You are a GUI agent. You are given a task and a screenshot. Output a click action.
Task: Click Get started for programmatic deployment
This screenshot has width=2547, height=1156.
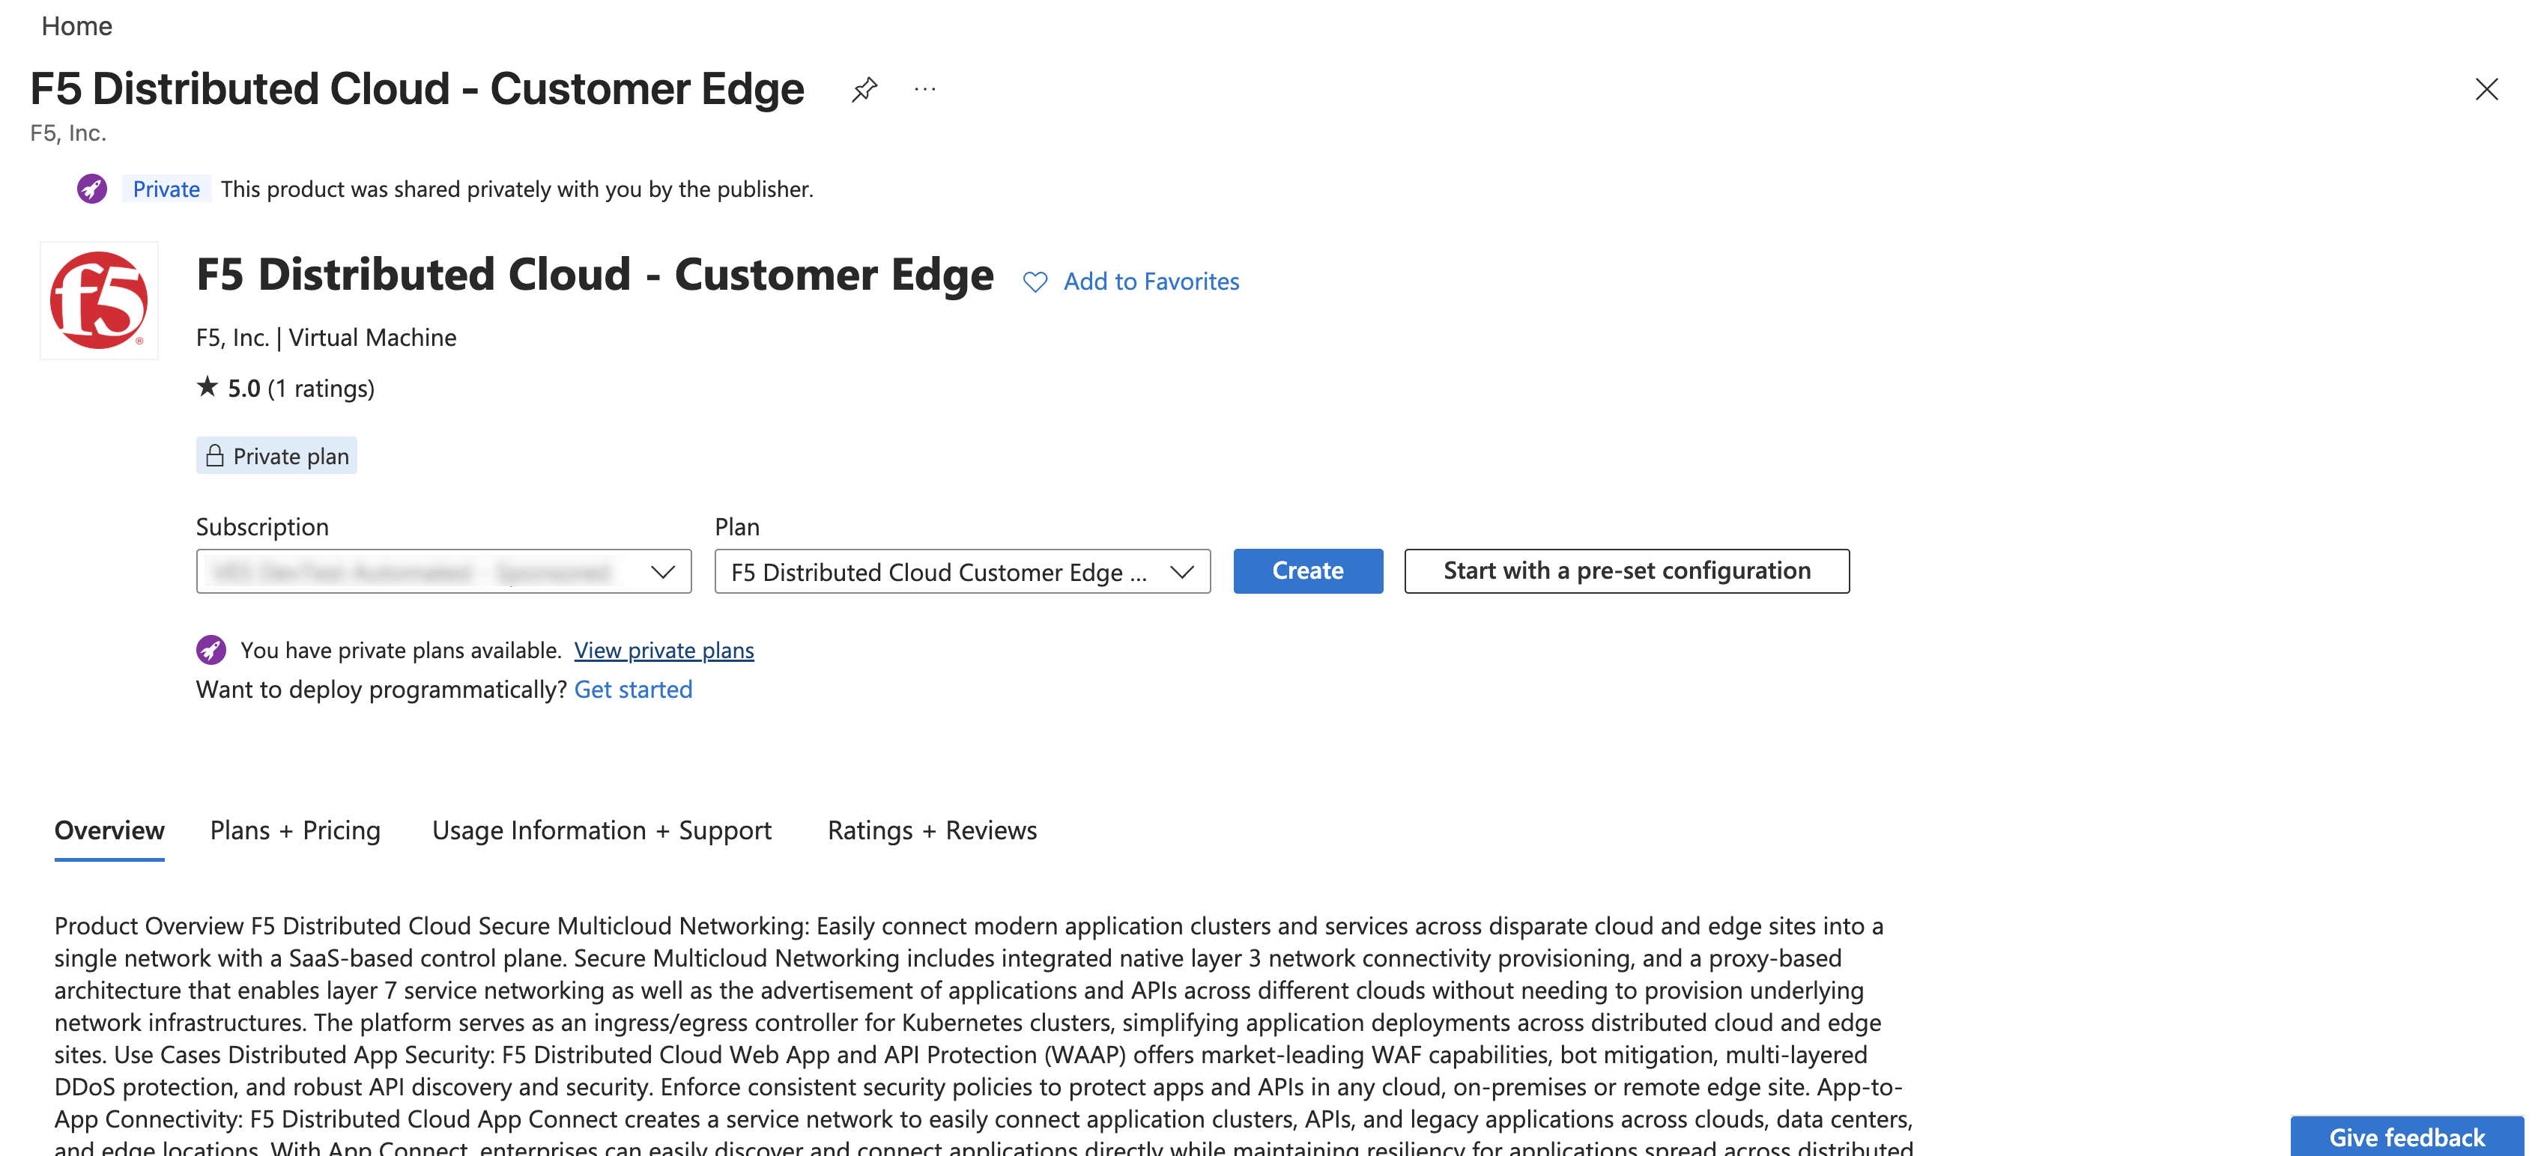pos(633,689)
